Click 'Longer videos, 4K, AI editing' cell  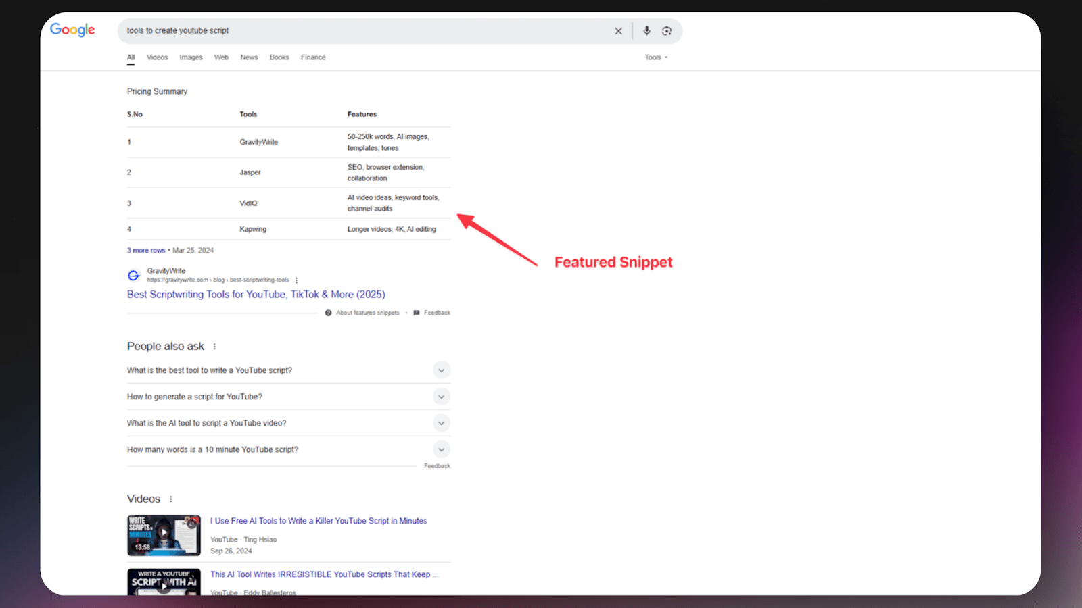tap(392, 229)
